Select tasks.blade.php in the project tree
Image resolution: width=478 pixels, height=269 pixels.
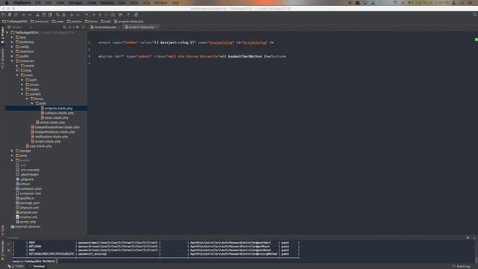[x=55, y=118]
